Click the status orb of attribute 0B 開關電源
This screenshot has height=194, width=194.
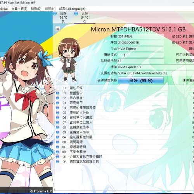click(57, 142)
